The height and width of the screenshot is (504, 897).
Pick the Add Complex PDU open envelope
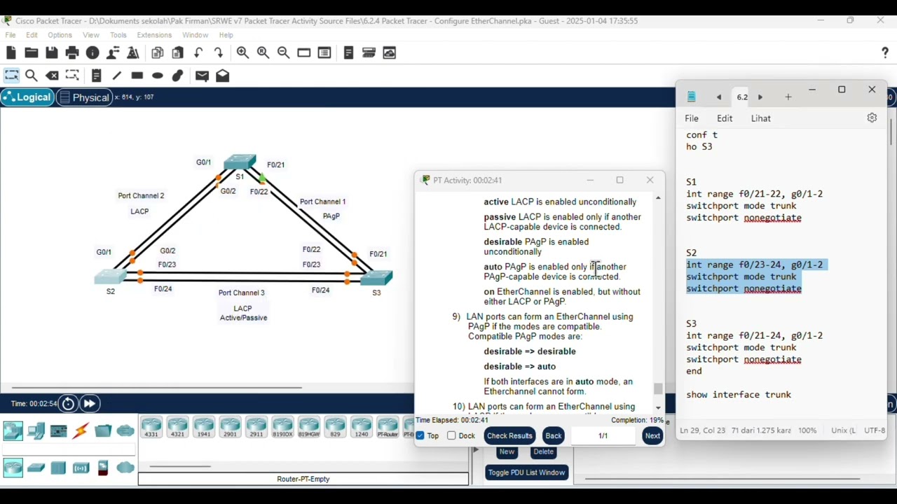(x=222, y=76)
